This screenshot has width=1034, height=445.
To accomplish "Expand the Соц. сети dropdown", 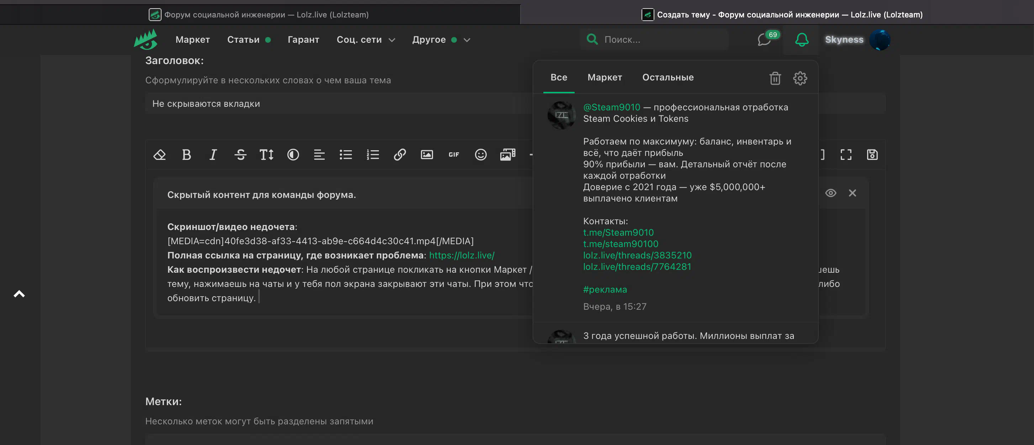I will pyautogui.click(x=366, y=40).
